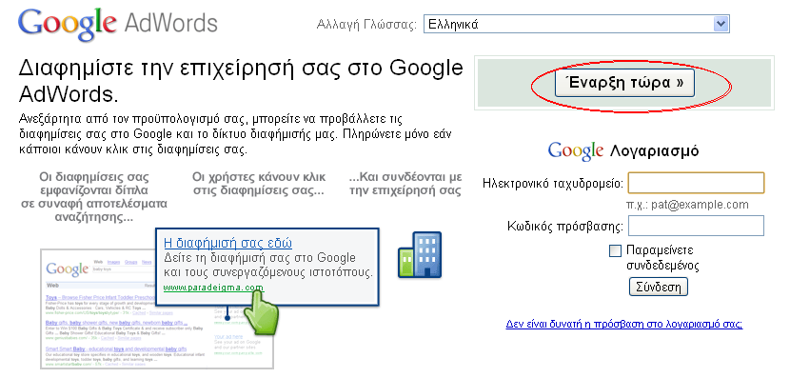Screen dimensions: 790x378
Task: Click the Google search results thumbnail
Action: click(x=157, y=308)
